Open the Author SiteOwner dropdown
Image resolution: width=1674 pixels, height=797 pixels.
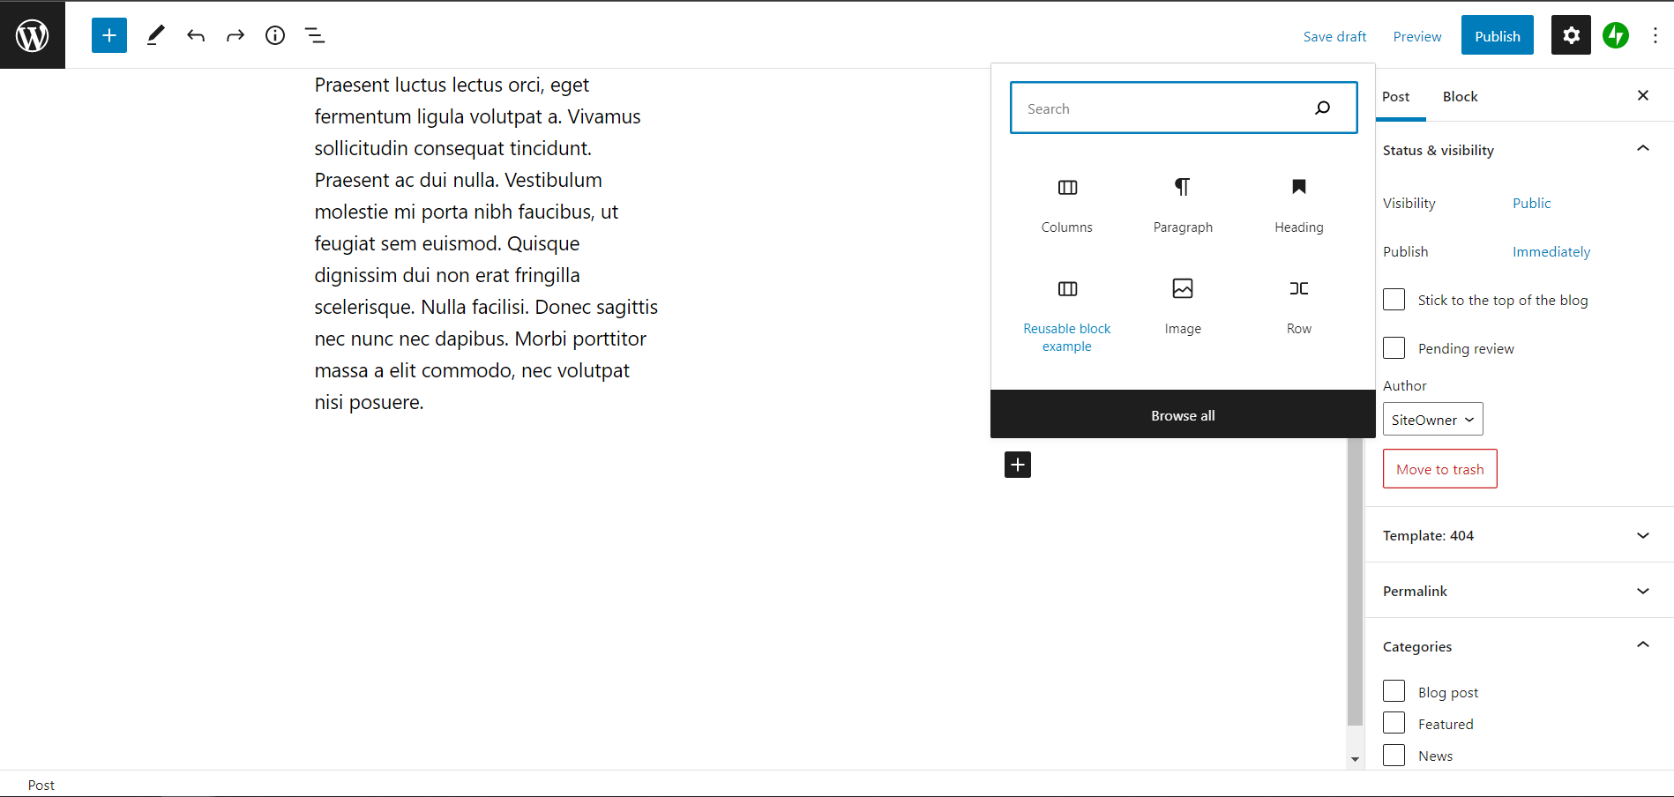coord(1431,419)
